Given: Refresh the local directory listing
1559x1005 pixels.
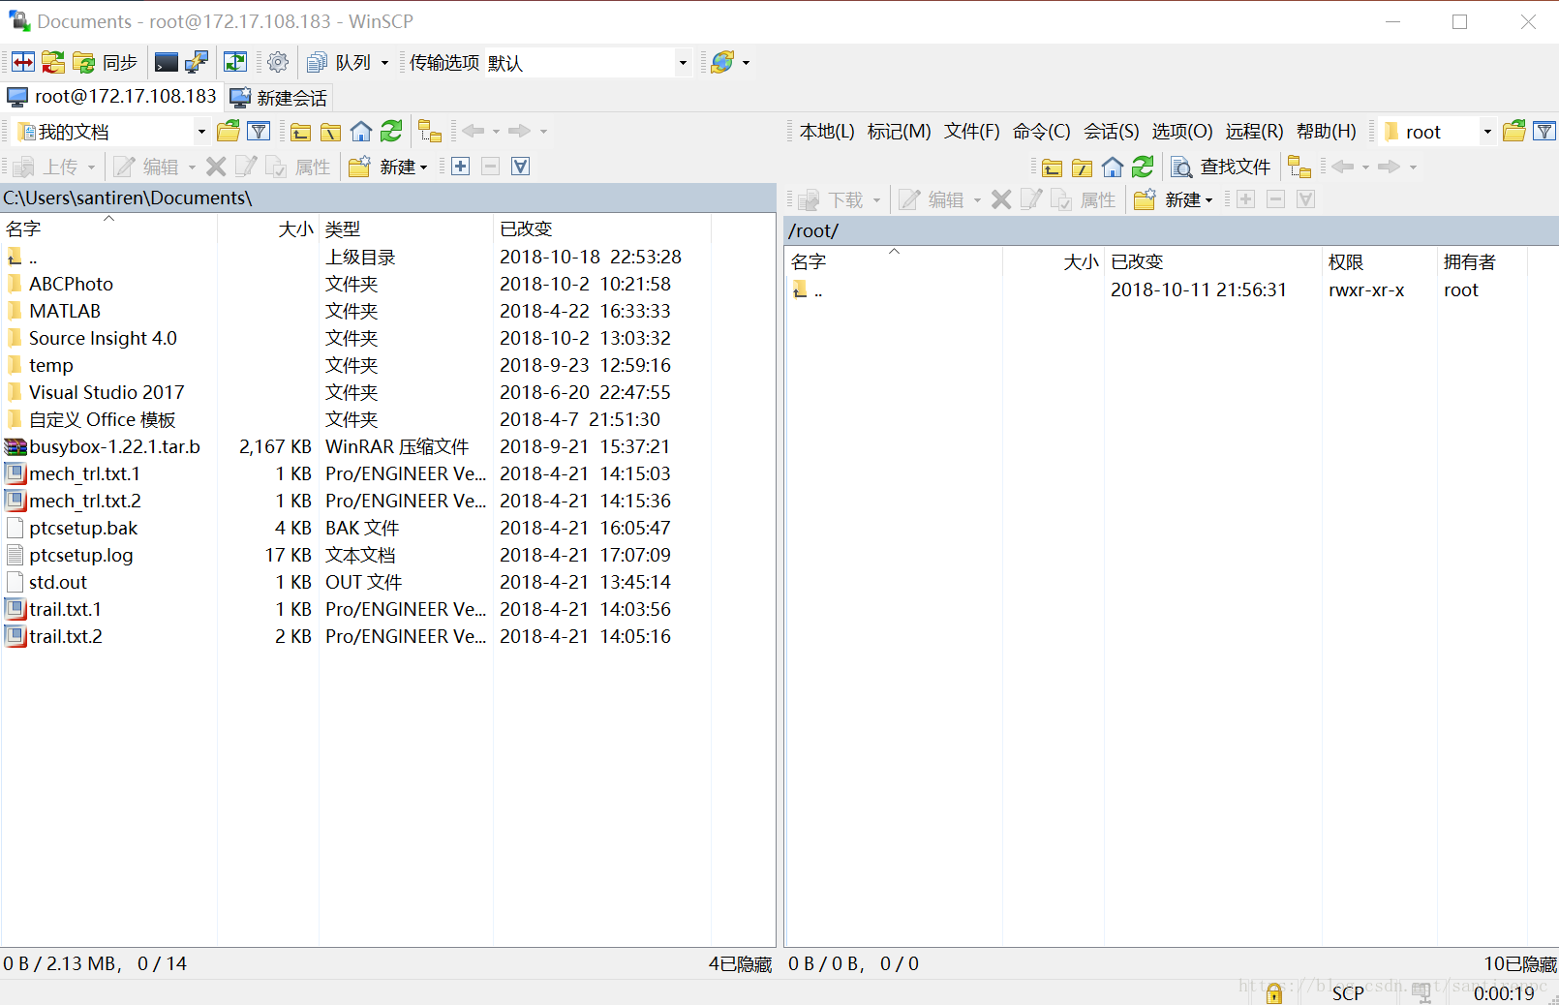Looking at the screenshot, I should [x=390, y=131].
